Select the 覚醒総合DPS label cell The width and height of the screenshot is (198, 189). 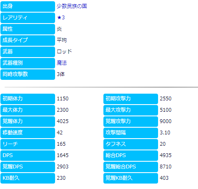tap(131, 167)
